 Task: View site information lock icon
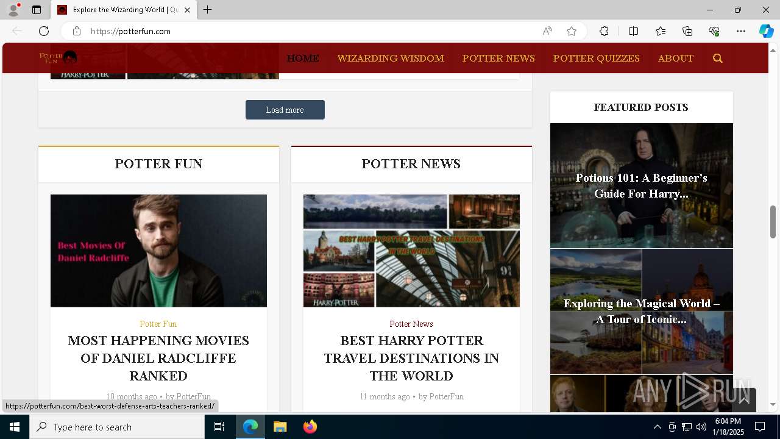(77, 31)
